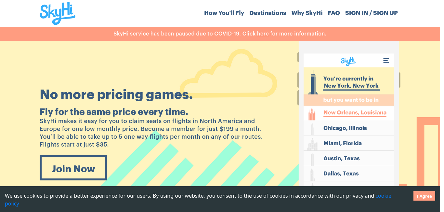Image resolution: width=444 pixels, height=212 pixels.
Task: Open the FAQ page
Action: click(x=334, y=13)
